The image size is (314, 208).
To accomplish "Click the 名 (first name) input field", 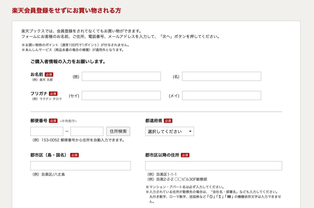I will (x=221, y=76).
